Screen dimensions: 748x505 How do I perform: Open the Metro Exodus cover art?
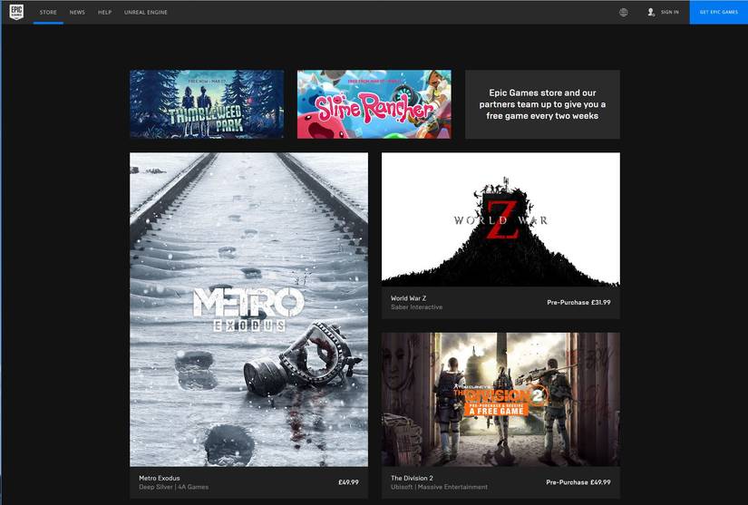tap(249, 309)
